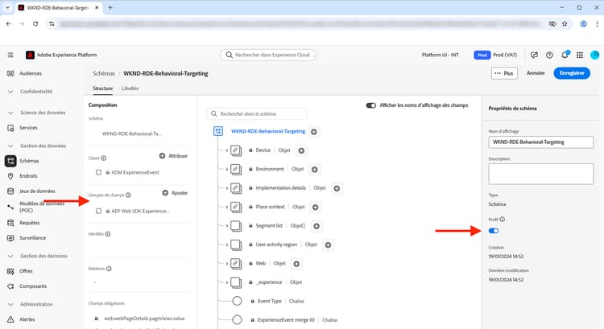Image resolution: width=604 pixels, height=329 pixels.
Task: Click the Description text area
Action: click(x=541, y=174)
